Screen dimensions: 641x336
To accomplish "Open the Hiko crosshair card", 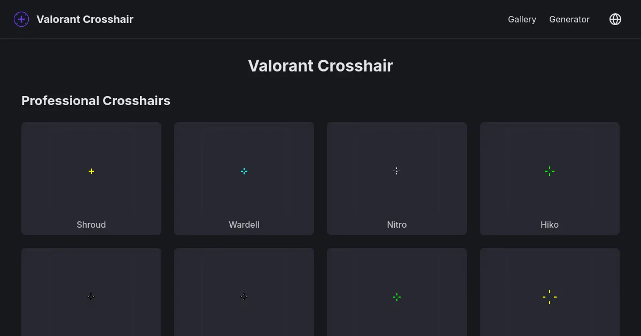I will [x=549, y=179].
